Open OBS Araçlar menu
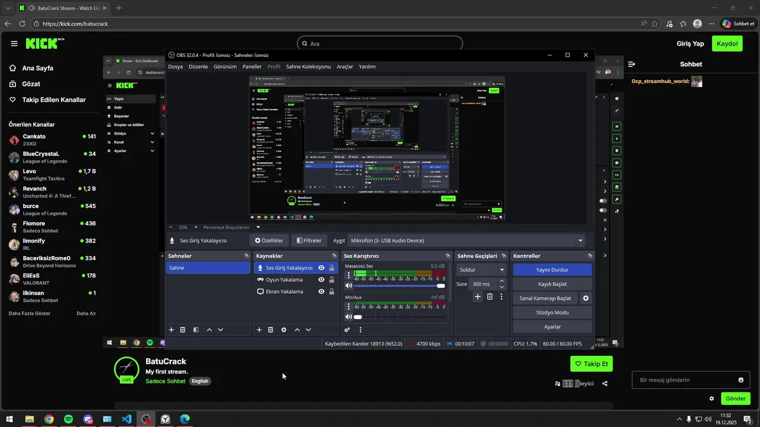760x427 pixels. pyautogui.click(x=345, y=66)
